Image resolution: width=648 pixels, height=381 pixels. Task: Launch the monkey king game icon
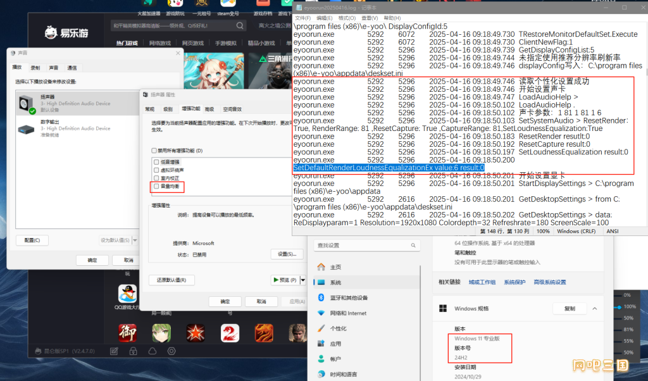(297, 333)
